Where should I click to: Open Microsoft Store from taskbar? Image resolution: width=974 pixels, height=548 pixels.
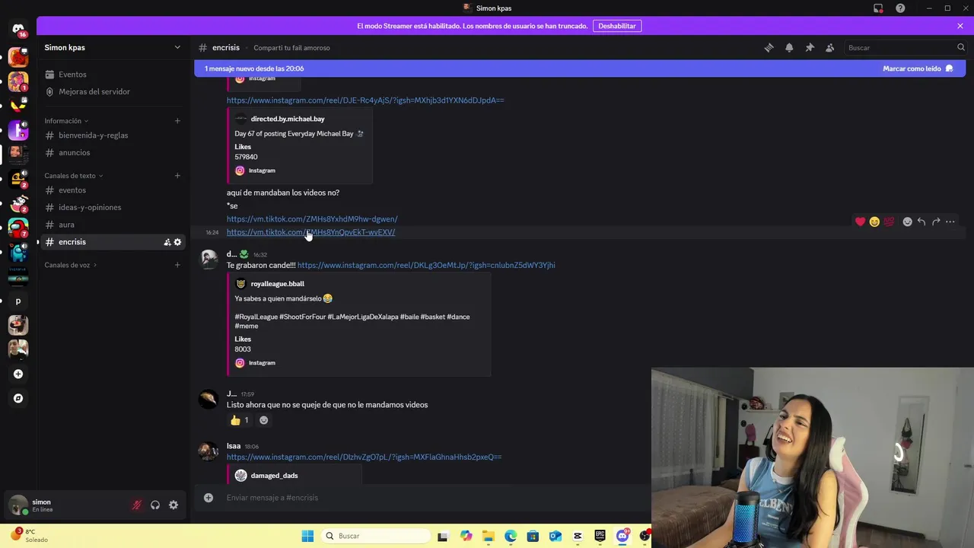click(x=533, y=536)
